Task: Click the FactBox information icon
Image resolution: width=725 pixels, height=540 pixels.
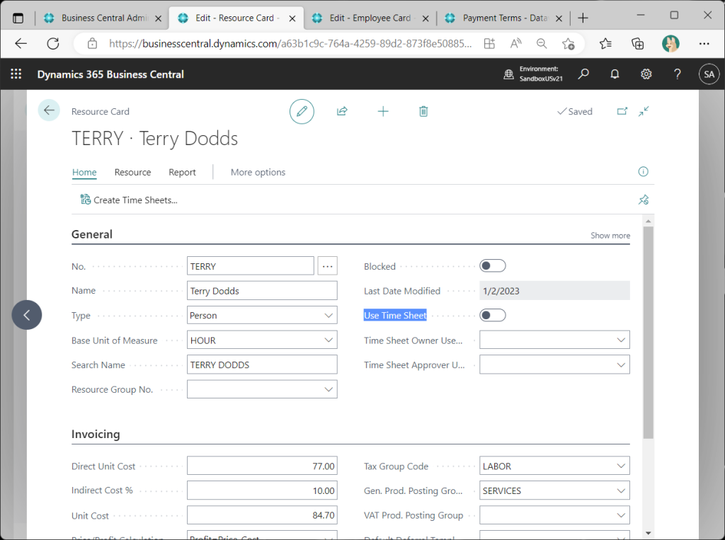Action: [643, 172]
